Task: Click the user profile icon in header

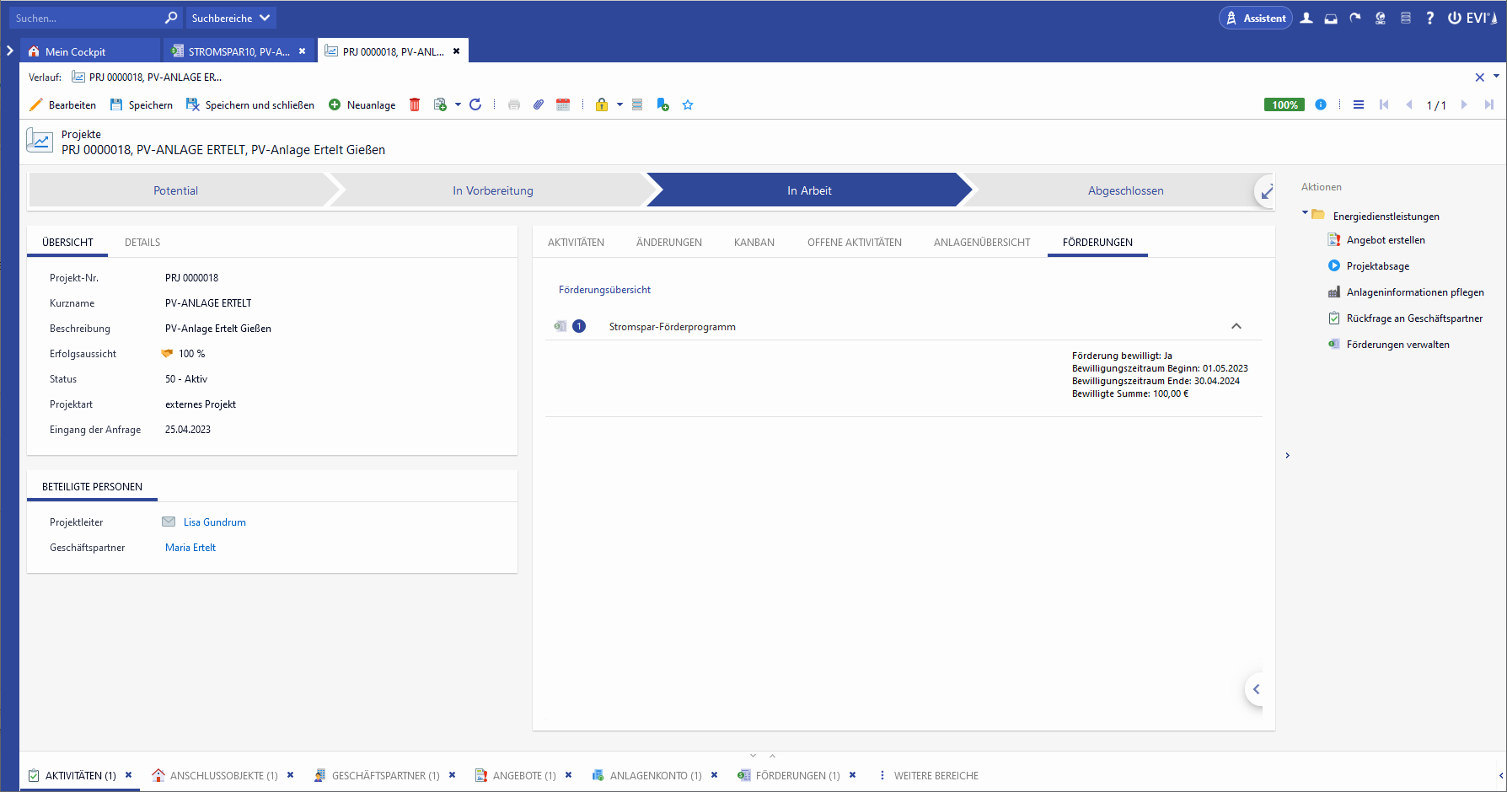Action: [1306, 19]
